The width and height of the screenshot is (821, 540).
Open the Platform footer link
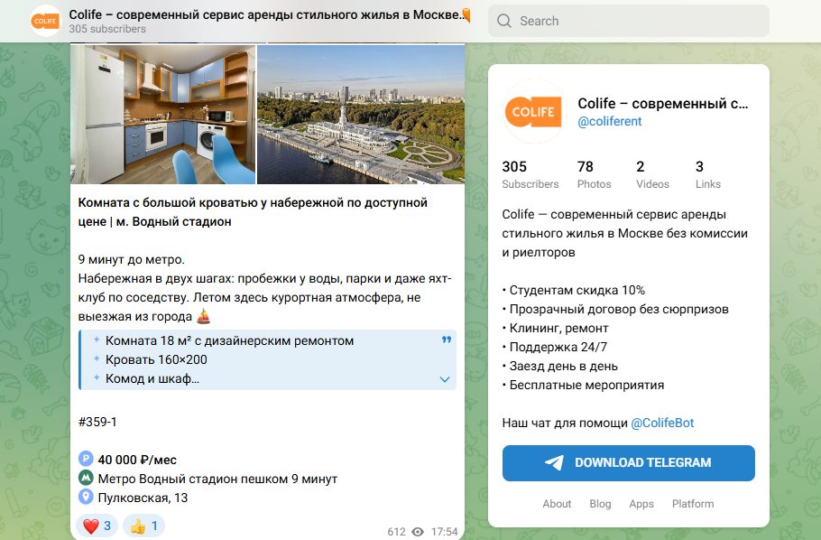(x=693, y=504)
